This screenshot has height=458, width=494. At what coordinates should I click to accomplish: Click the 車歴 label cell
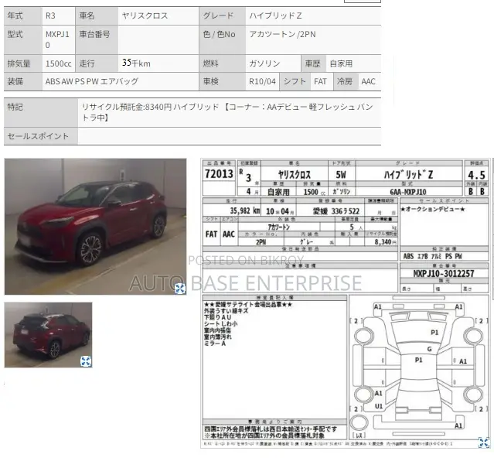pyautogui.click(x=313, y=63)
